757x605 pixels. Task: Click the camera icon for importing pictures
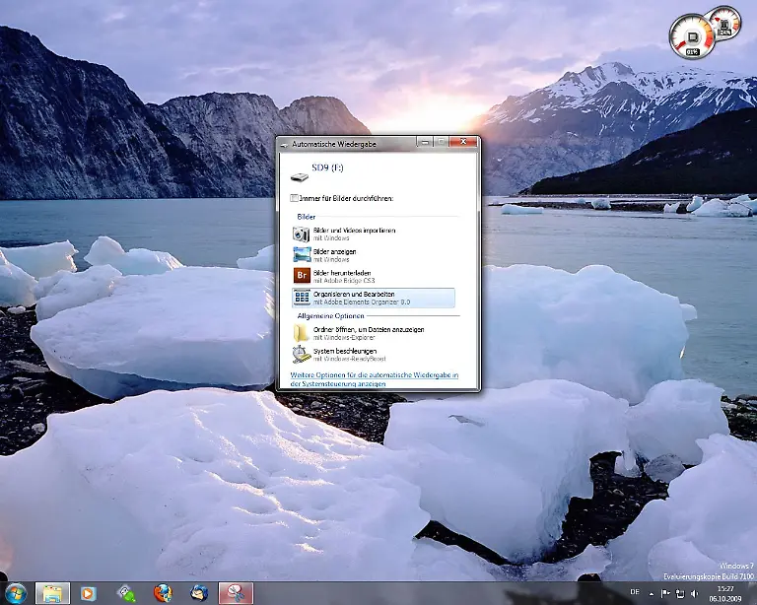coord(301,234)
